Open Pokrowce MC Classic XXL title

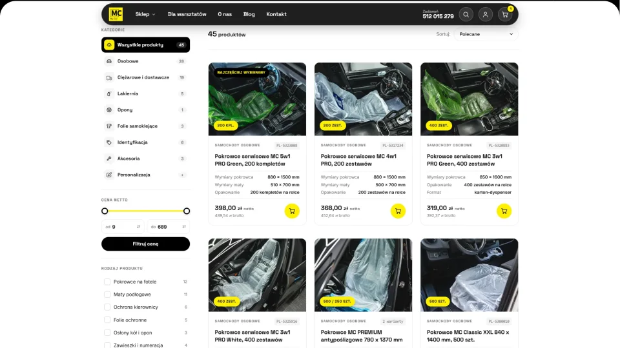click(468, 336)
